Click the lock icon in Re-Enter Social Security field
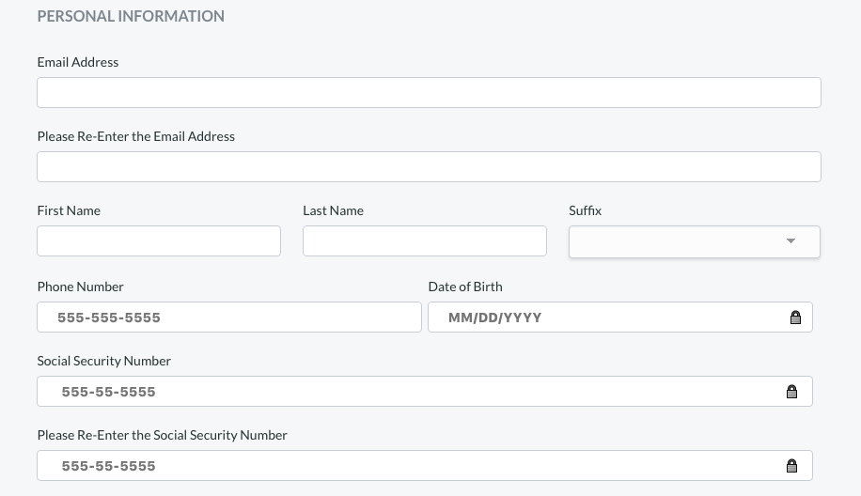Screen dimensions: 861x496 tap(791, 466)
